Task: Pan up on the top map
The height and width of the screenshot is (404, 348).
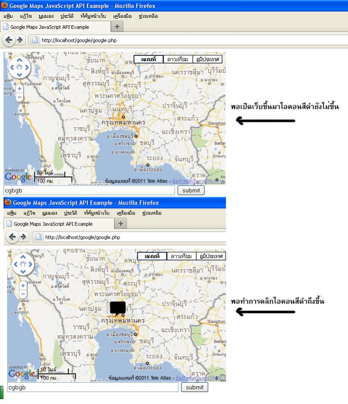Action: coord(20,60)
